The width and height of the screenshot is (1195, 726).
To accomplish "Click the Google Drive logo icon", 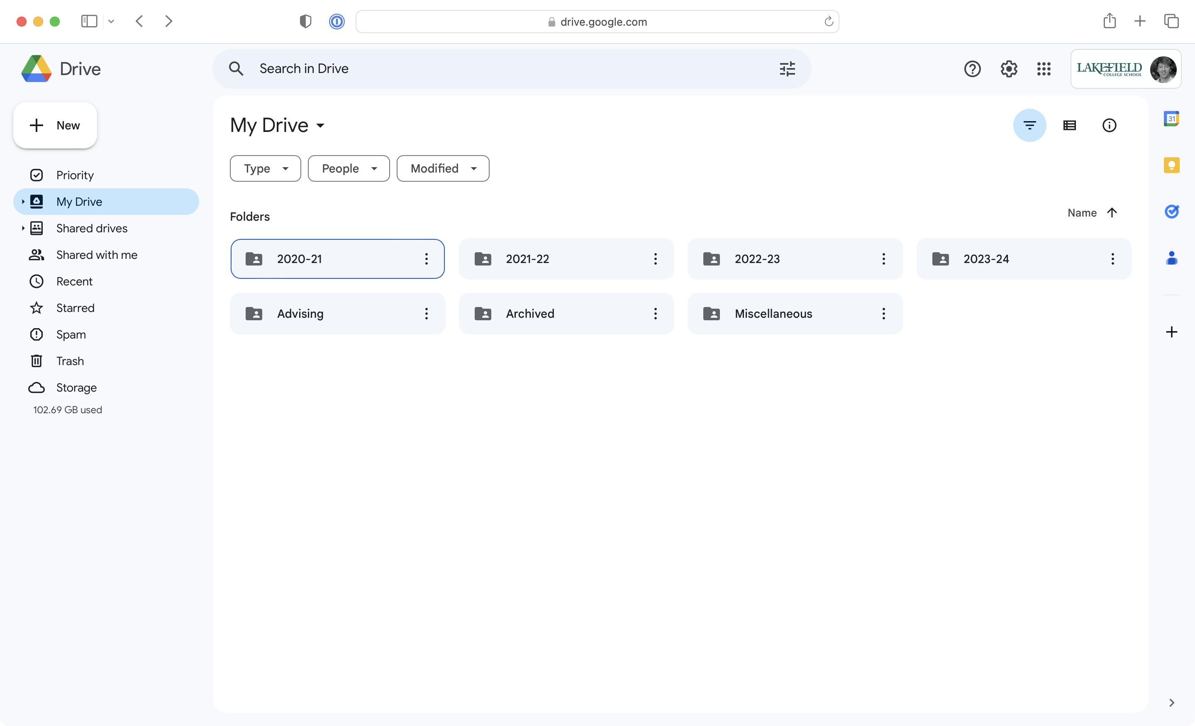I will pyautogui.click(x=34, y=68).
